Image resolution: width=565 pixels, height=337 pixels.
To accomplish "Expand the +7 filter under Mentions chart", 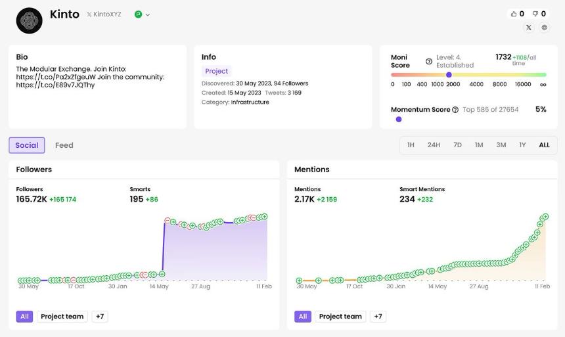I will pos(378,317).
